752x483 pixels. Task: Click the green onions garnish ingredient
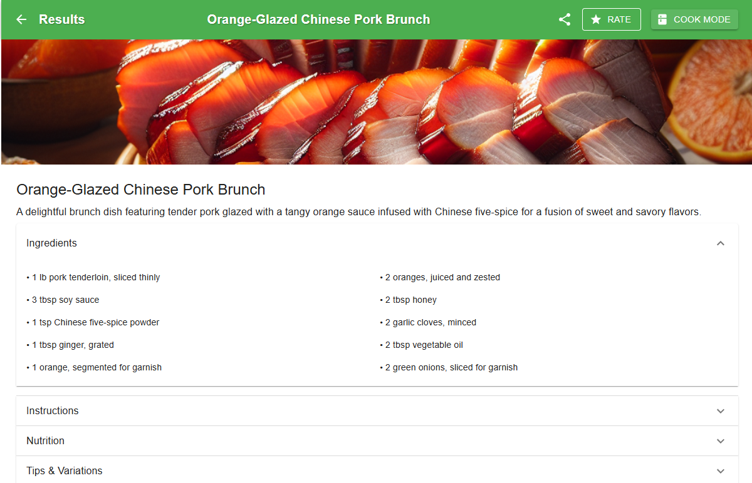point(451,368)
